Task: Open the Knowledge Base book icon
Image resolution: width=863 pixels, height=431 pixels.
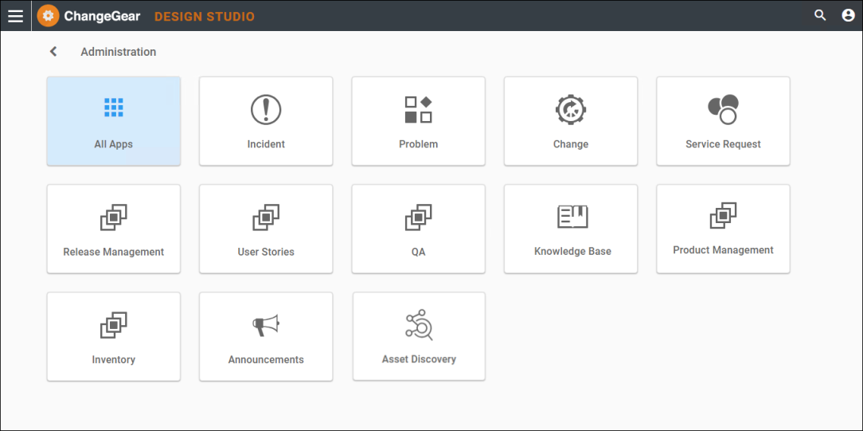Action: coord(572,217)
